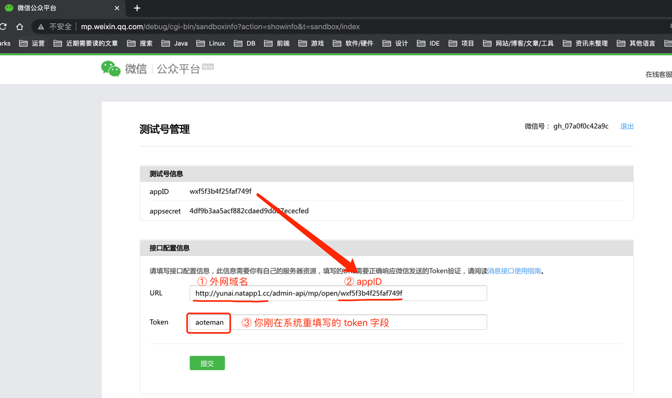Image resolution: width=672 pixels, height=398 pixels.
Task: Open the 消息接口使用指南 guide link
Action: pyautogui.click(x=513, y=270)
